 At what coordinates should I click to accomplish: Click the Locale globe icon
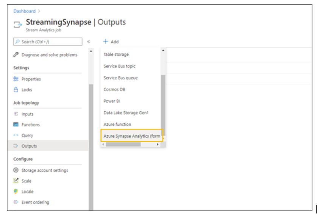tap(16, 192)
